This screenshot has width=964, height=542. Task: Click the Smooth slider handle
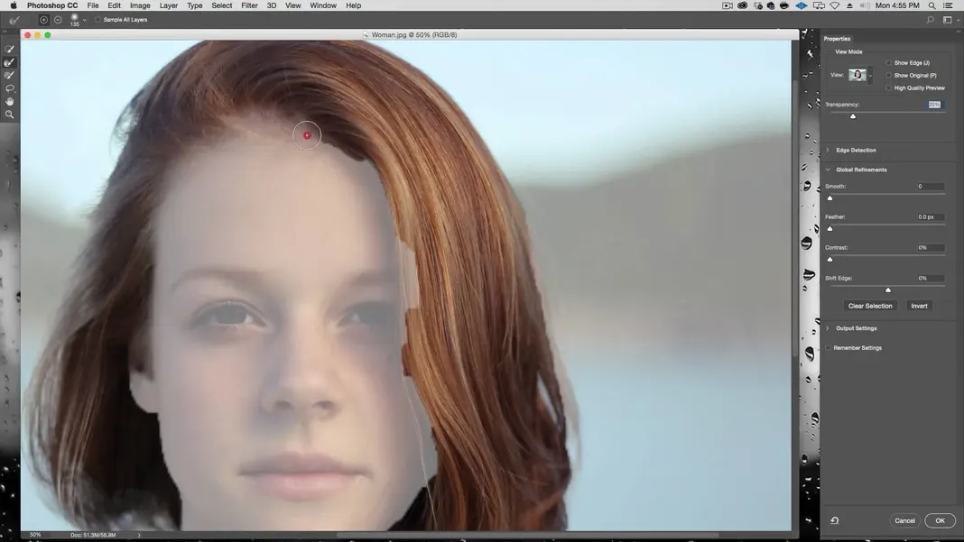point(830,198)
